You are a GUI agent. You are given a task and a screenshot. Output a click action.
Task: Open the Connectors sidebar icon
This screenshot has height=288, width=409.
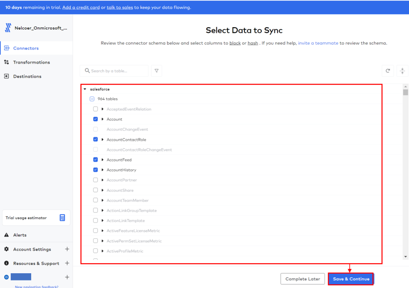click(x=7, y=48)
